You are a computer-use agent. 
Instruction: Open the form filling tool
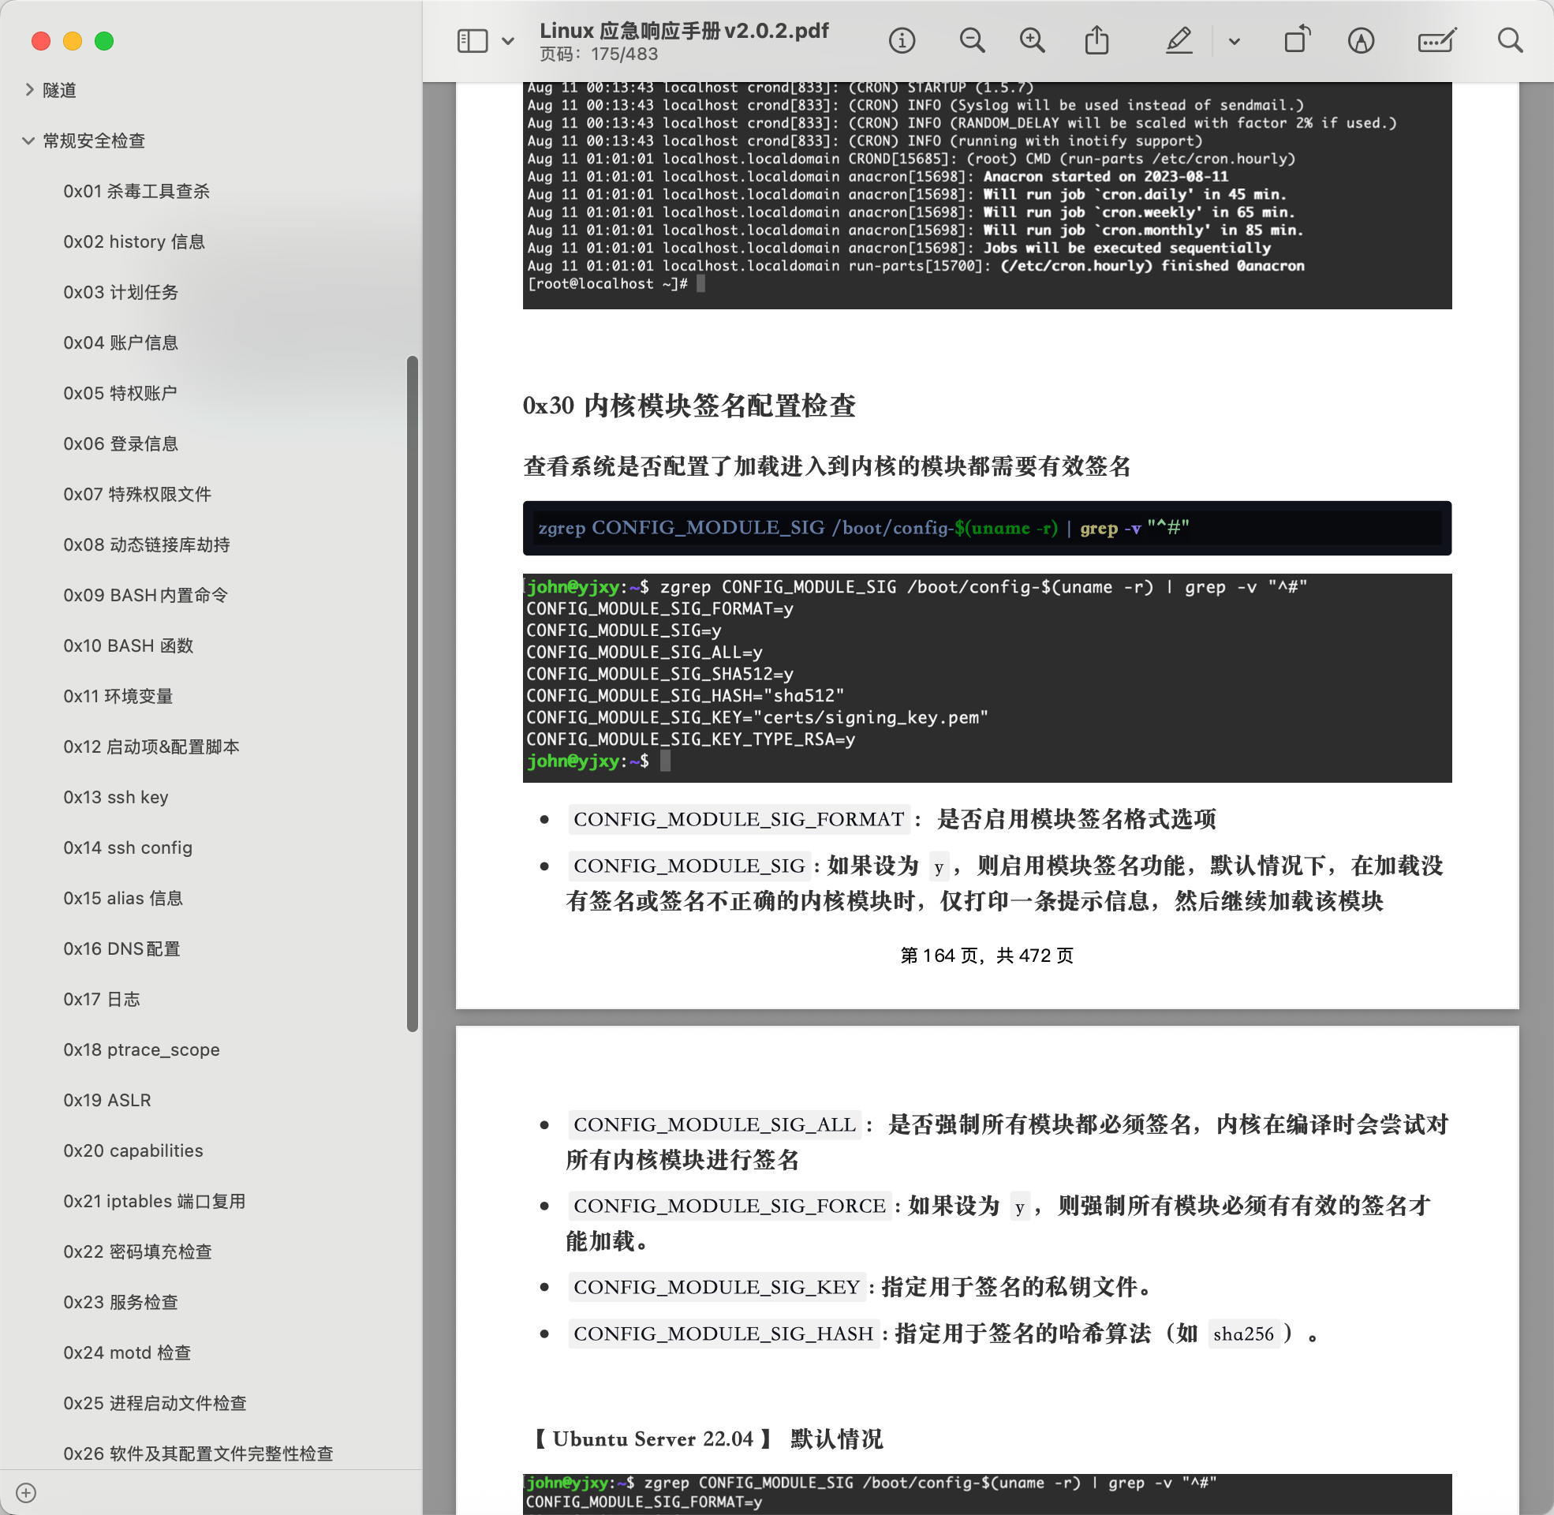tap(1437, 40)
